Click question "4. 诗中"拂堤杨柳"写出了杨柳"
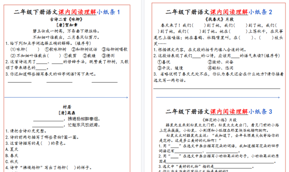Screen dimensions: 289x172 coord(48,168)
